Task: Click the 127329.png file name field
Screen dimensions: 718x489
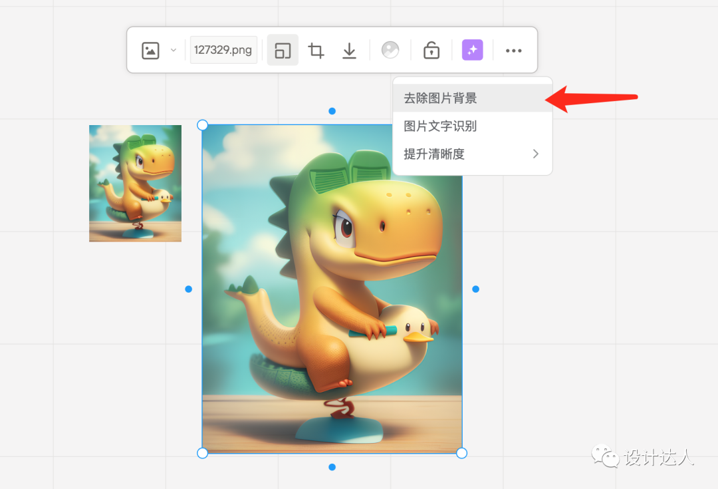Action: click(223, 51)
